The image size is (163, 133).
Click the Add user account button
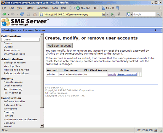click(x=59, y=46)
